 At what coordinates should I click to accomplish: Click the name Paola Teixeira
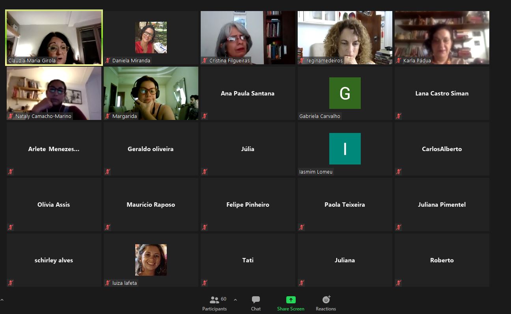pyautogui.click(x=345, y=205)
